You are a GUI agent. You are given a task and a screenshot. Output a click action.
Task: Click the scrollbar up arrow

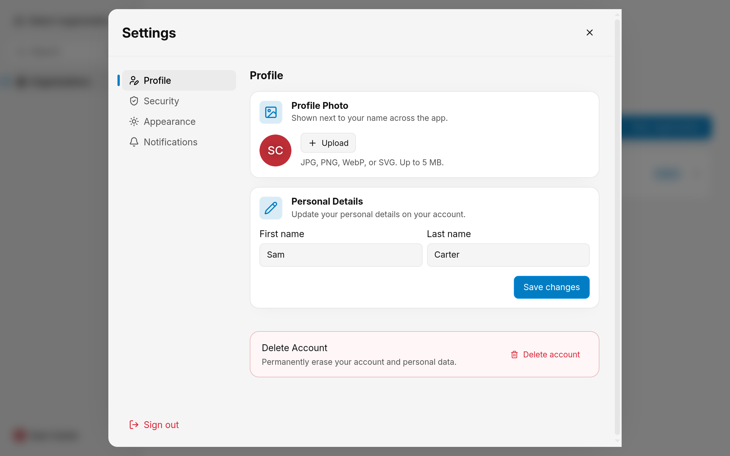(617, 15)
